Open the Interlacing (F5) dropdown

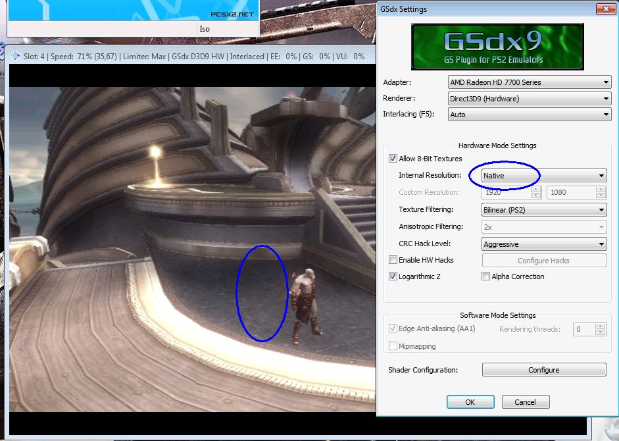pos(530,115)
